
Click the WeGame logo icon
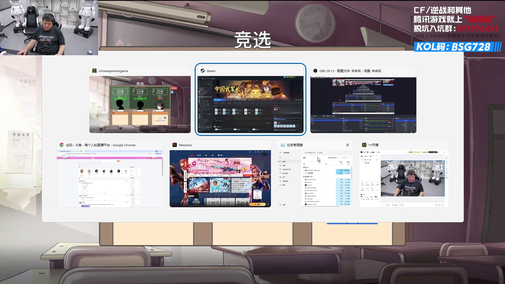(175, 145)
